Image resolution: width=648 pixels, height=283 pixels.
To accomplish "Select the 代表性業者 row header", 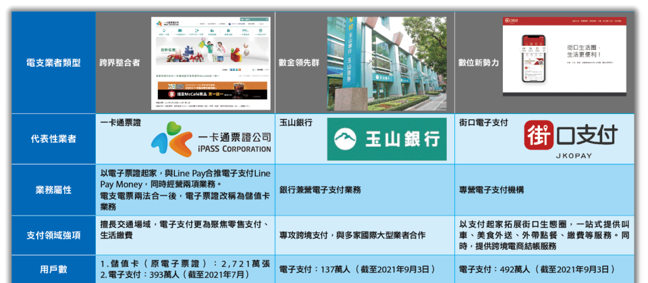I will click(54, 139).
